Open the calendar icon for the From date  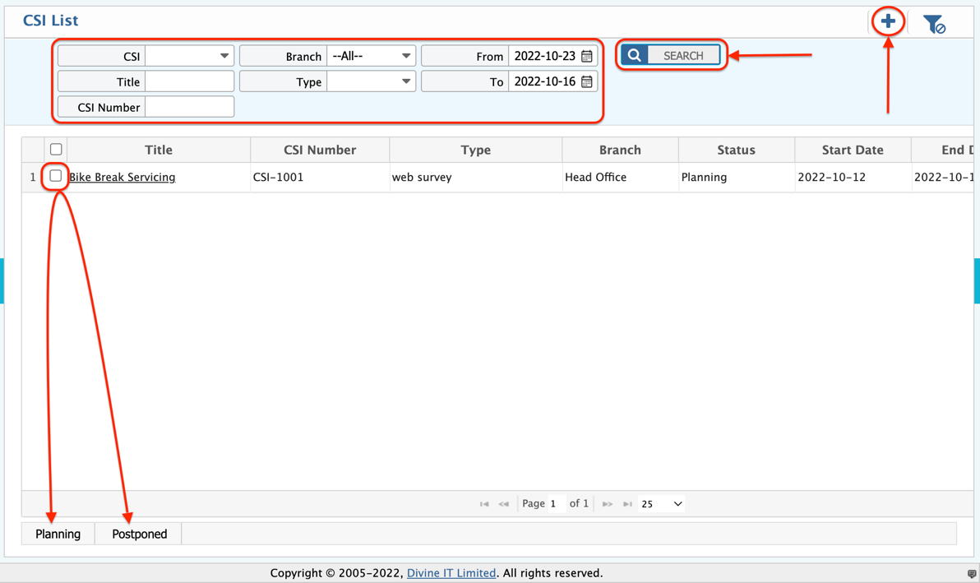[587, 55]
